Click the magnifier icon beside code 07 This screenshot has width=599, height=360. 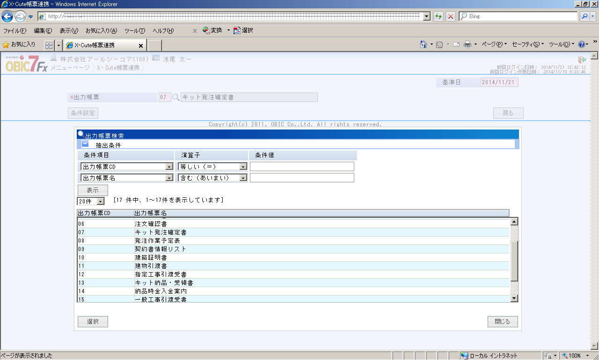click(x=176, y=97)
